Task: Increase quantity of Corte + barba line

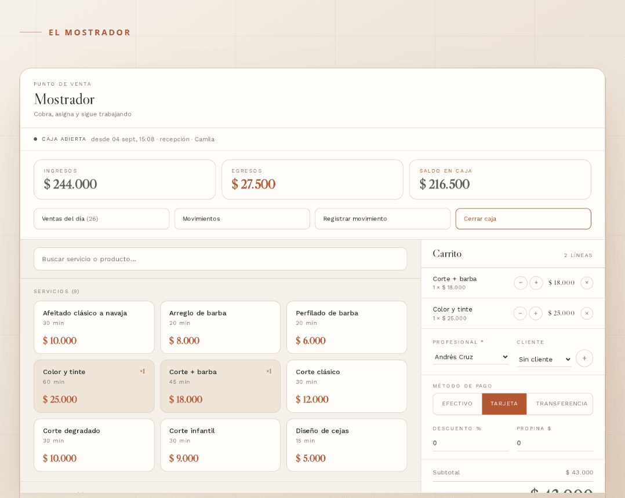Action: (x=536, y=283)
